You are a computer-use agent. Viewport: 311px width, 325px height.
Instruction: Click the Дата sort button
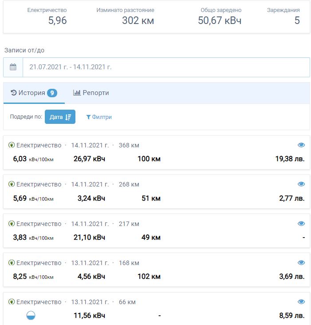click(x=60, y=117)
